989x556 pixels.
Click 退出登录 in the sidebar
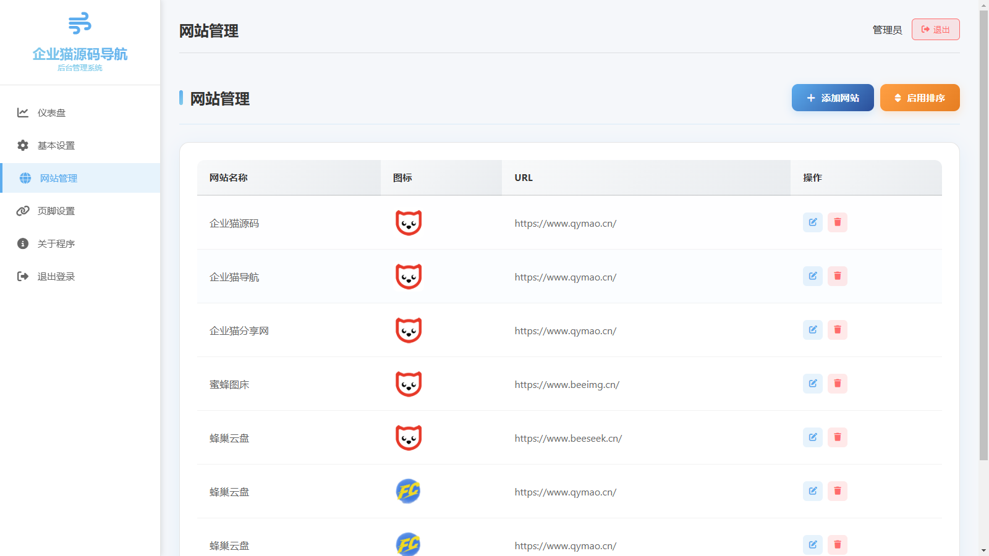coord(56,276)
